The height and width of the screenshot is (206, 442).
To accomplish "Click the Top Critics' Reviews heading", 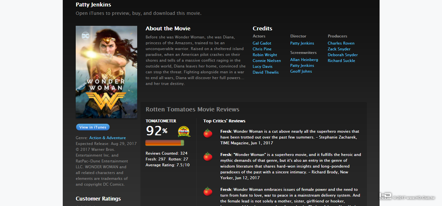I will 224,121.
